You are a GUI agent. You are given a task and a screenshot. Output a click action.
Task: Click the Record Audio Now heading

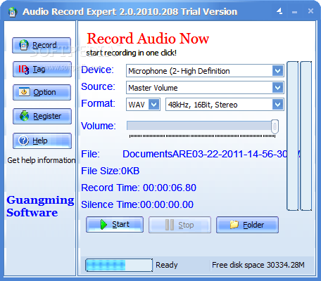click(148, 39)
